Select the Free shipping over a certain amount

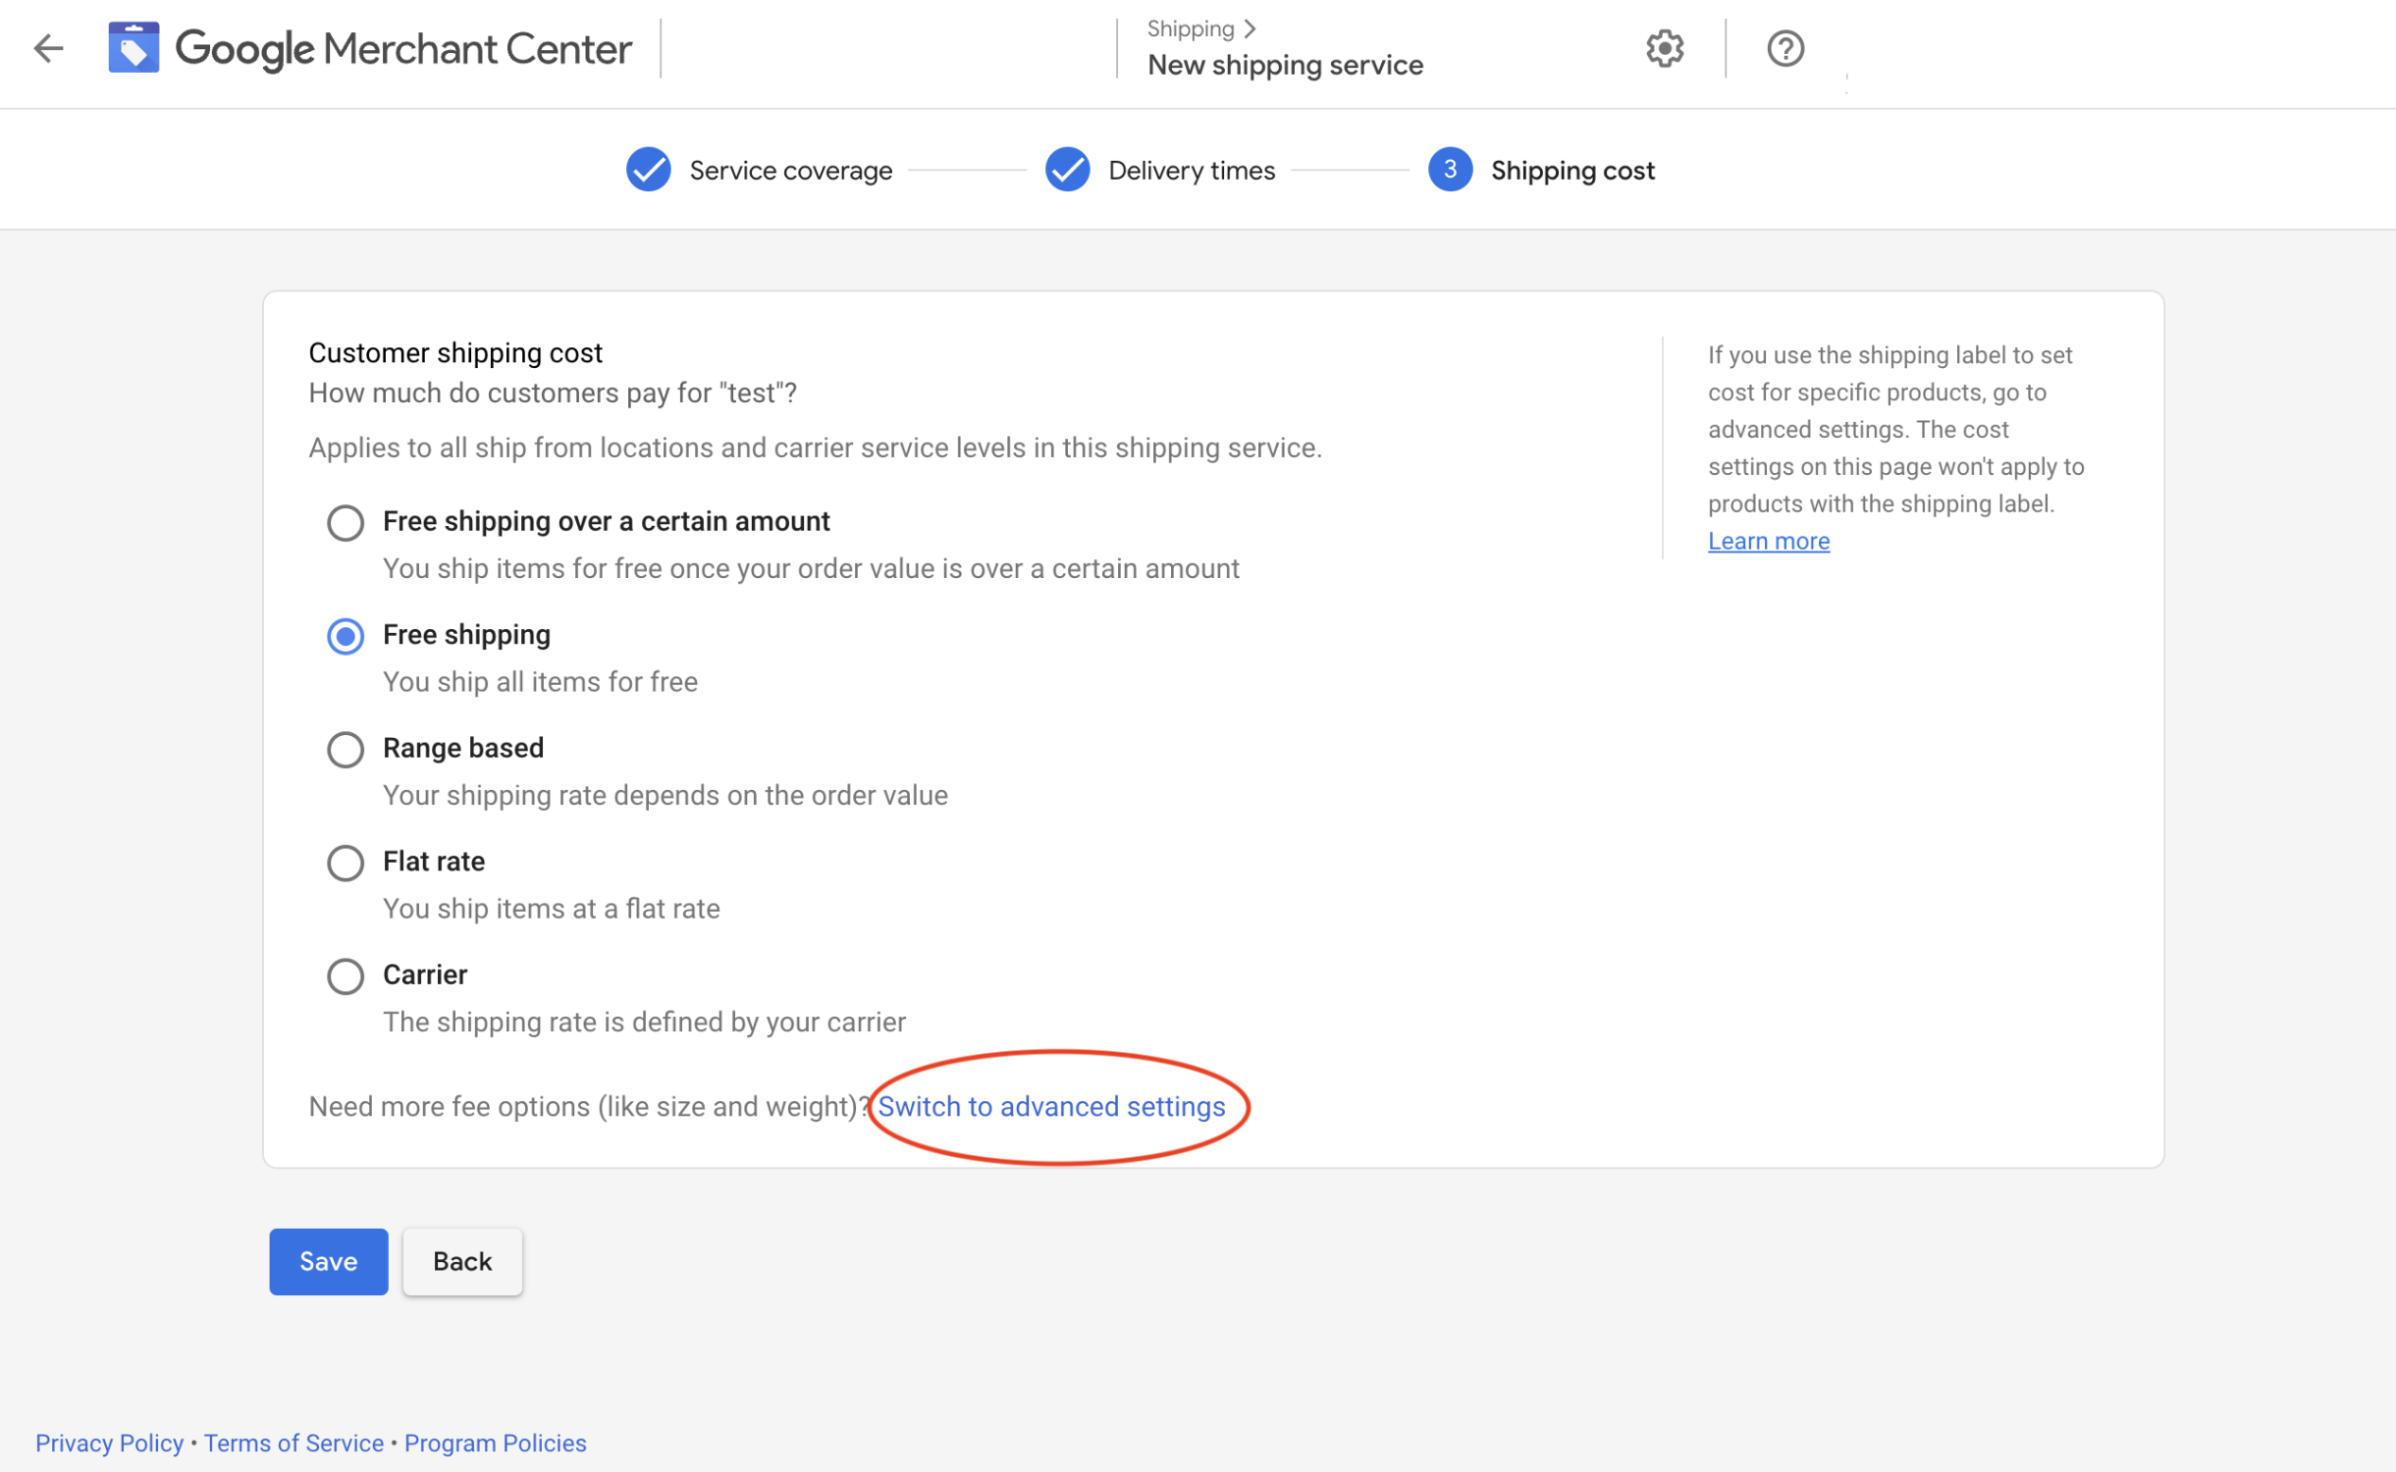pos(343,522)
